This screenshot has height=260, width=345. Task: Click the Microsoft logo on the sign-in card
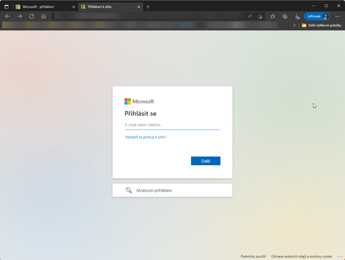click(139, 101)
